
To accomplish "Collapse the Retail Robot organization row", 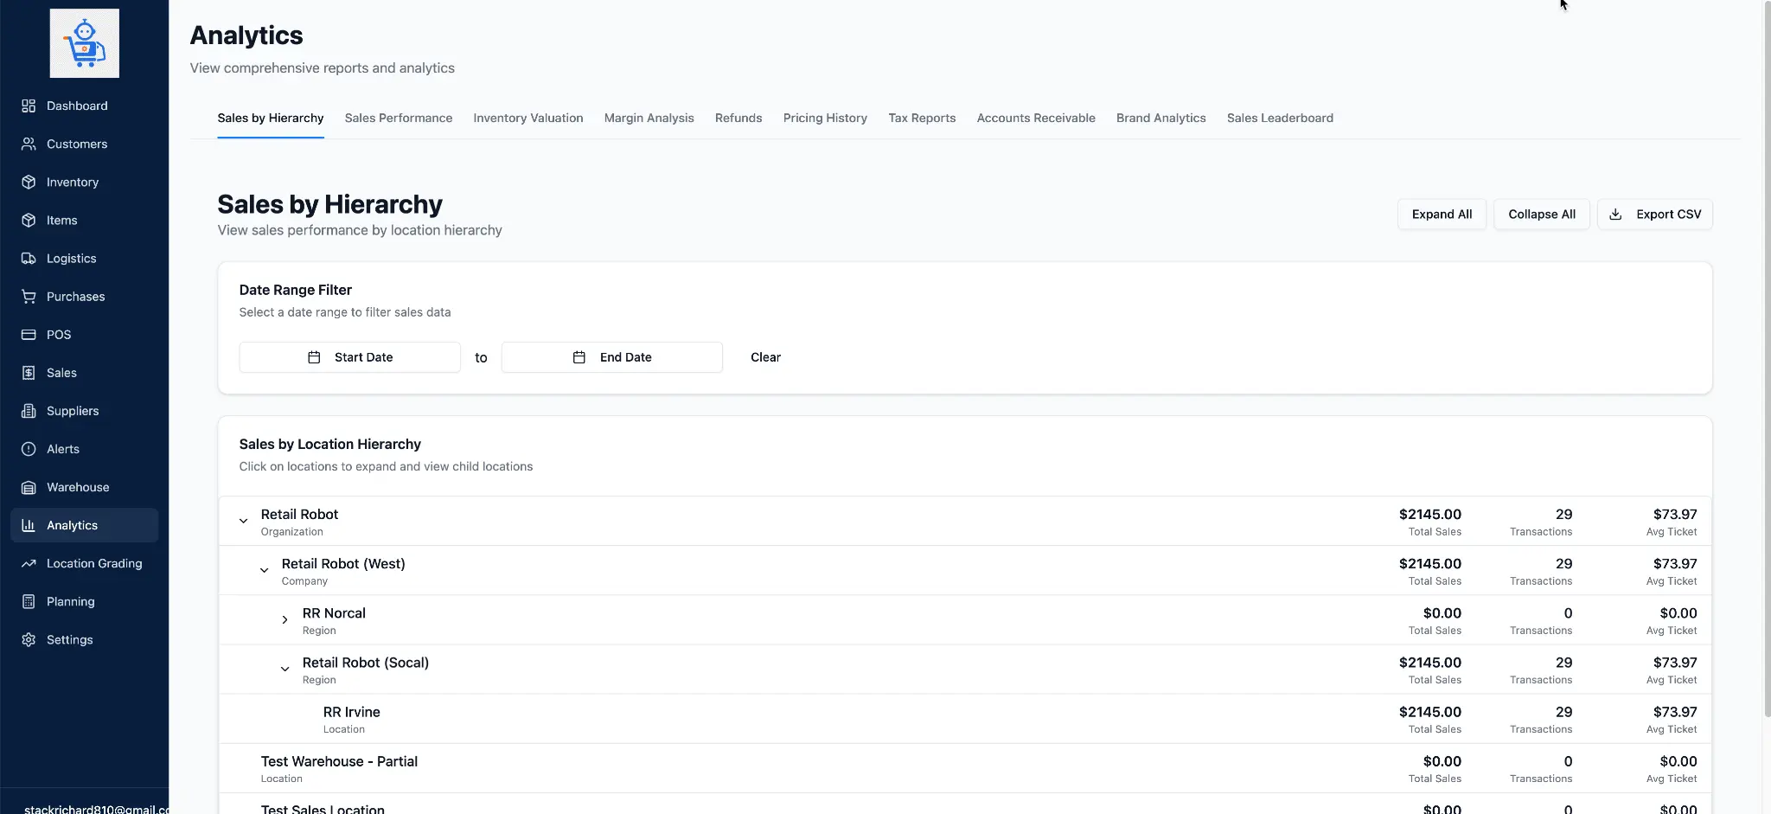I will tap(243, 521).
